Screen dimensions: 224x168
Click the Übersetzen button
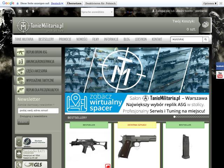(x=74, y=3)
